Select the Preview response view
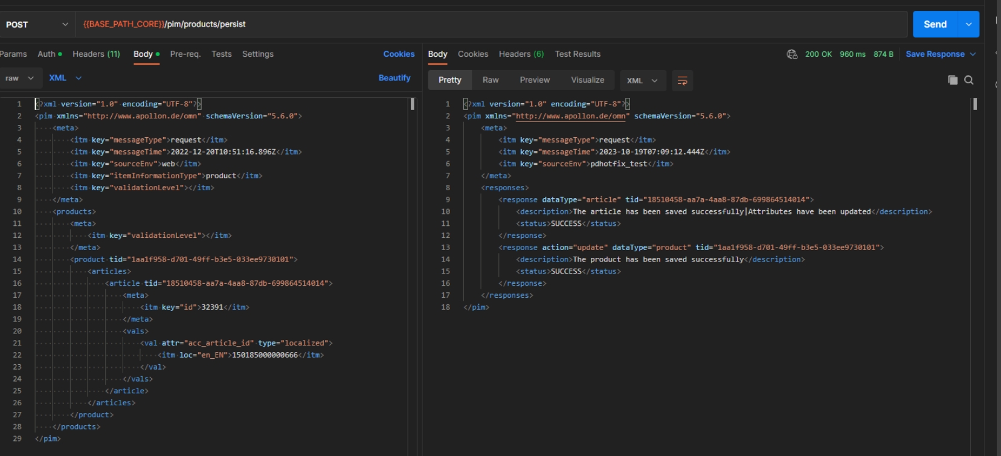The image size is (1001, 456). [535, 80]
